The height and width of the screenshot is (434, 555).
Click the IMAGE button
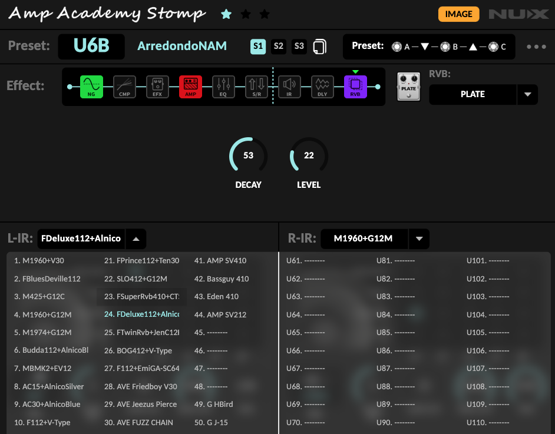[459, 14]
